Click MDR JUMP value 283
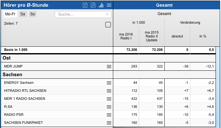Viewport: 221px width, 128px height. coord(134,66)
